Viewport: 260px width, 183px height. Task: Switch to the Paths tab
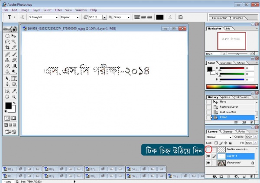coord(242,131)
